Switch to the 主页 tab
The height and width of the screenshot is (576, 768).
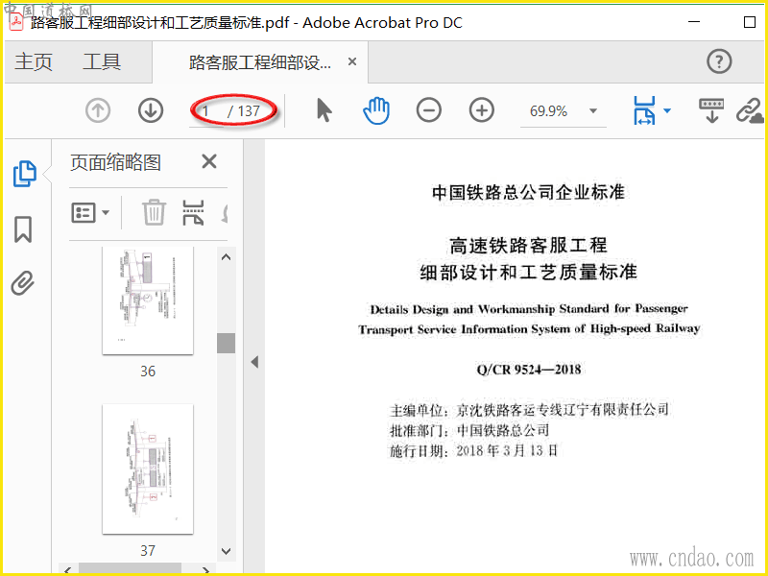coord(34,61)
